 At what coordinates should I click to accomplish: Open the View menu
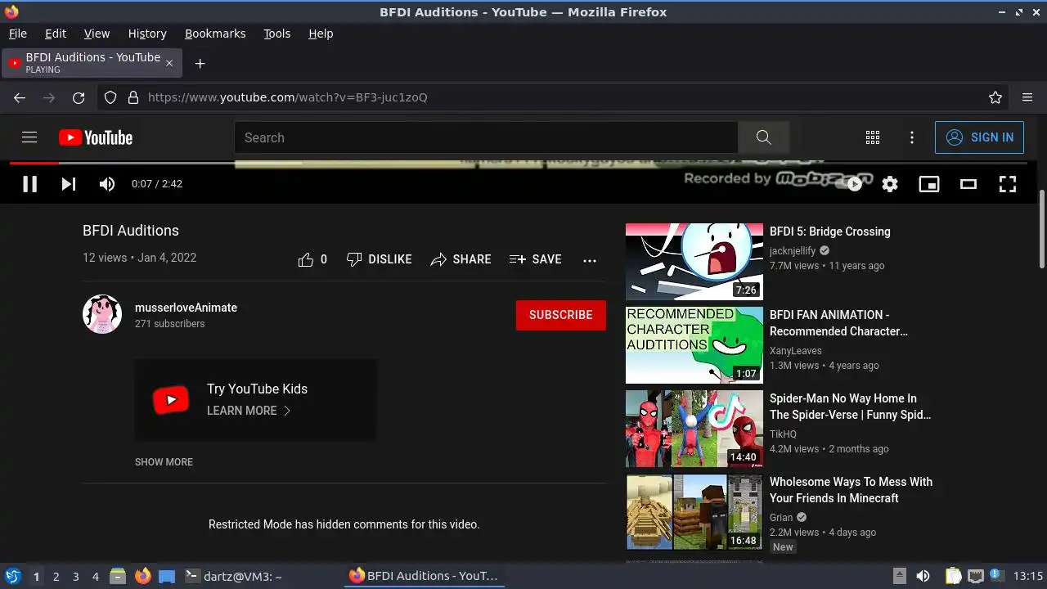(97, 34)
